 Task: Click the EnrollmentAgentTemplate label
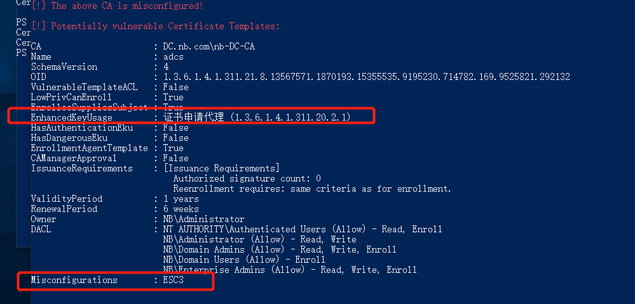(90, 148)
